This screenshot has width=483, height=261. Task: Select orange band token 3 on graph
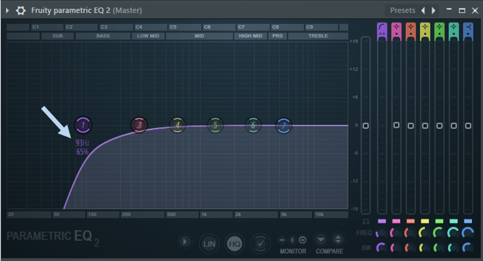tap(139, 125)
